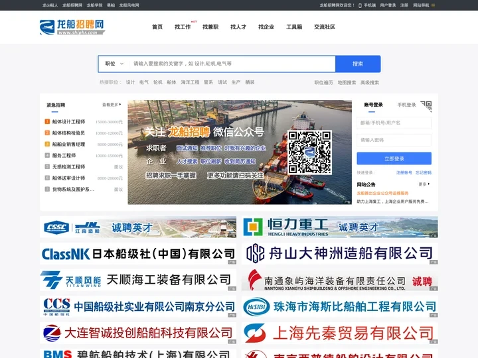This screenshot has height=358, width=478.
Task: Select the 手机登录 tab
Action: point(406,105)
